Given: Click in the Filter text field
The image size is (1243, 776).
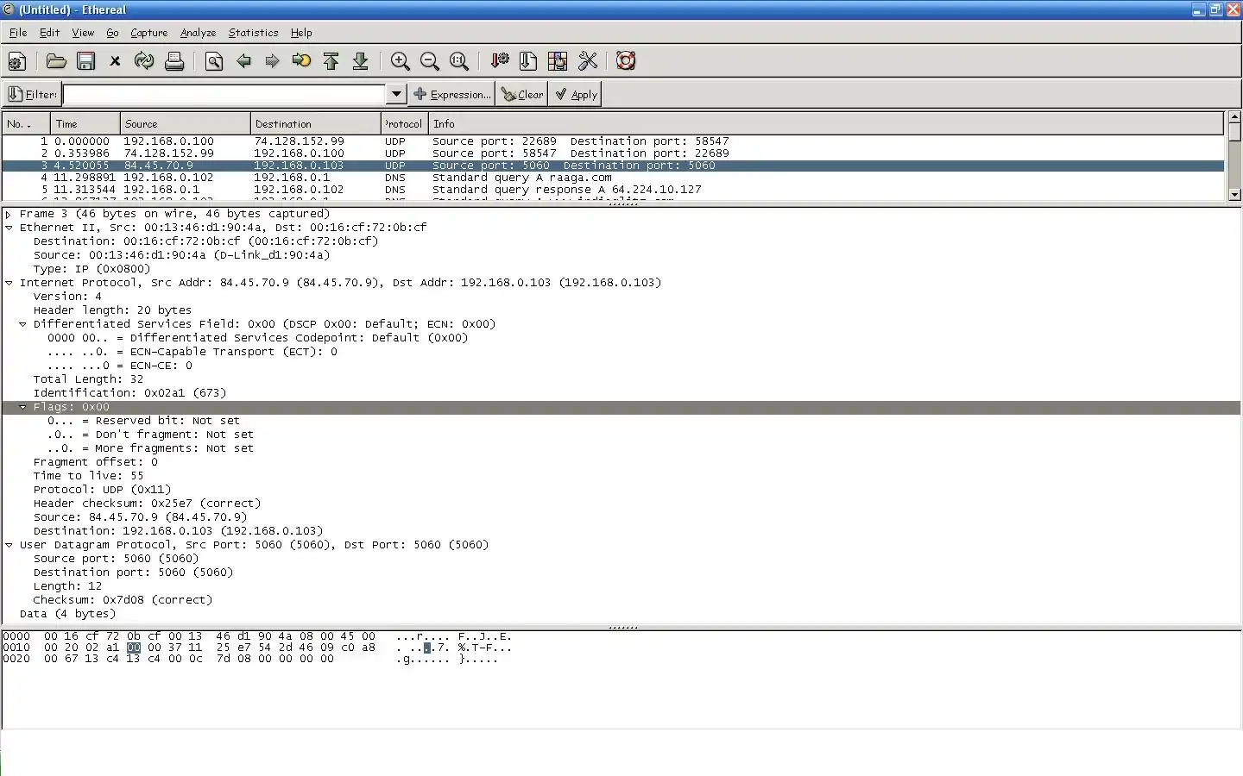Looking at the screenshot, I should click(224, 94).
